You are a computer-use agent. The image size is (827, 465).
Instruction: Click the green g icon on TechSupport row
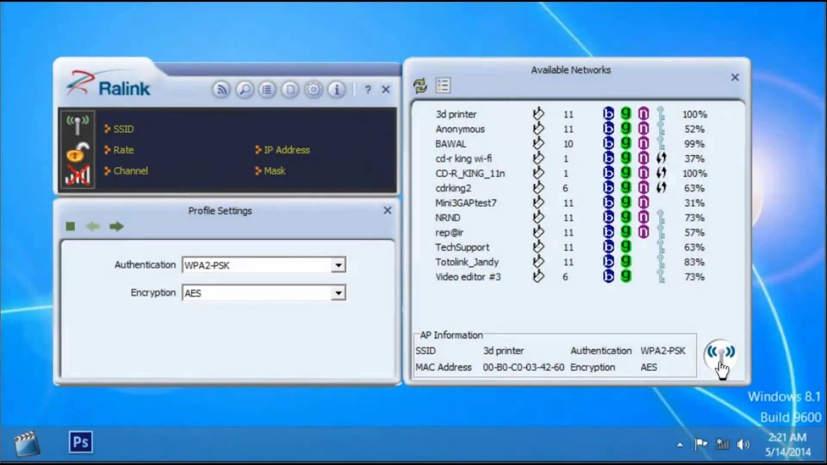[625, 247]
